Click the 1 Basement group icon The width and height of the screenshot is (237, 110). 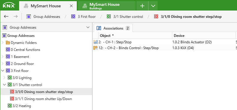click(x=8, y=57)
